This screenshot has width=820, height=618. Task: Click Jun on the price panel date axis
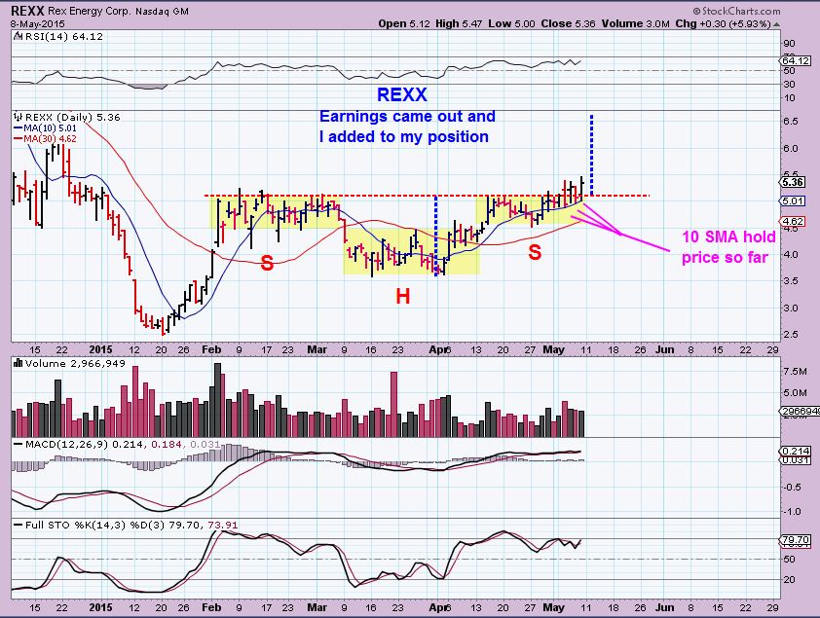[665, 349]
